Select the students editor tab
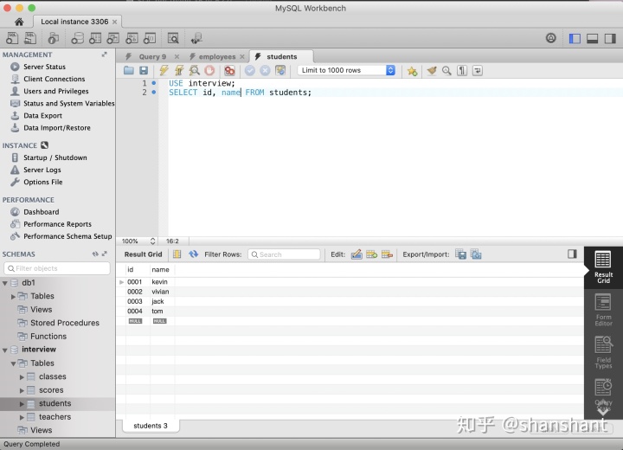The width and height of the screenshot is (623, 450). [282, 56]
